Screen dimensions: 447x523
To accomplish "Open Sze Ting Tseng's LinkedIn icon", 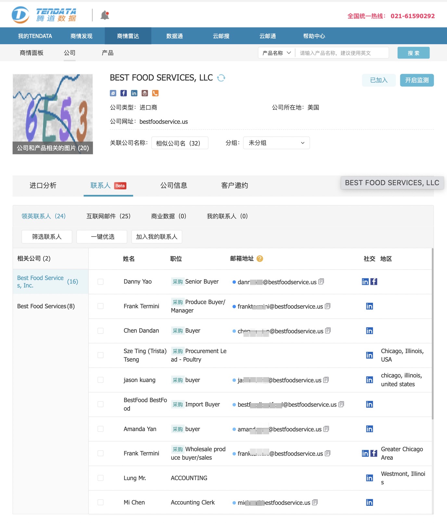I will point(369,355).
